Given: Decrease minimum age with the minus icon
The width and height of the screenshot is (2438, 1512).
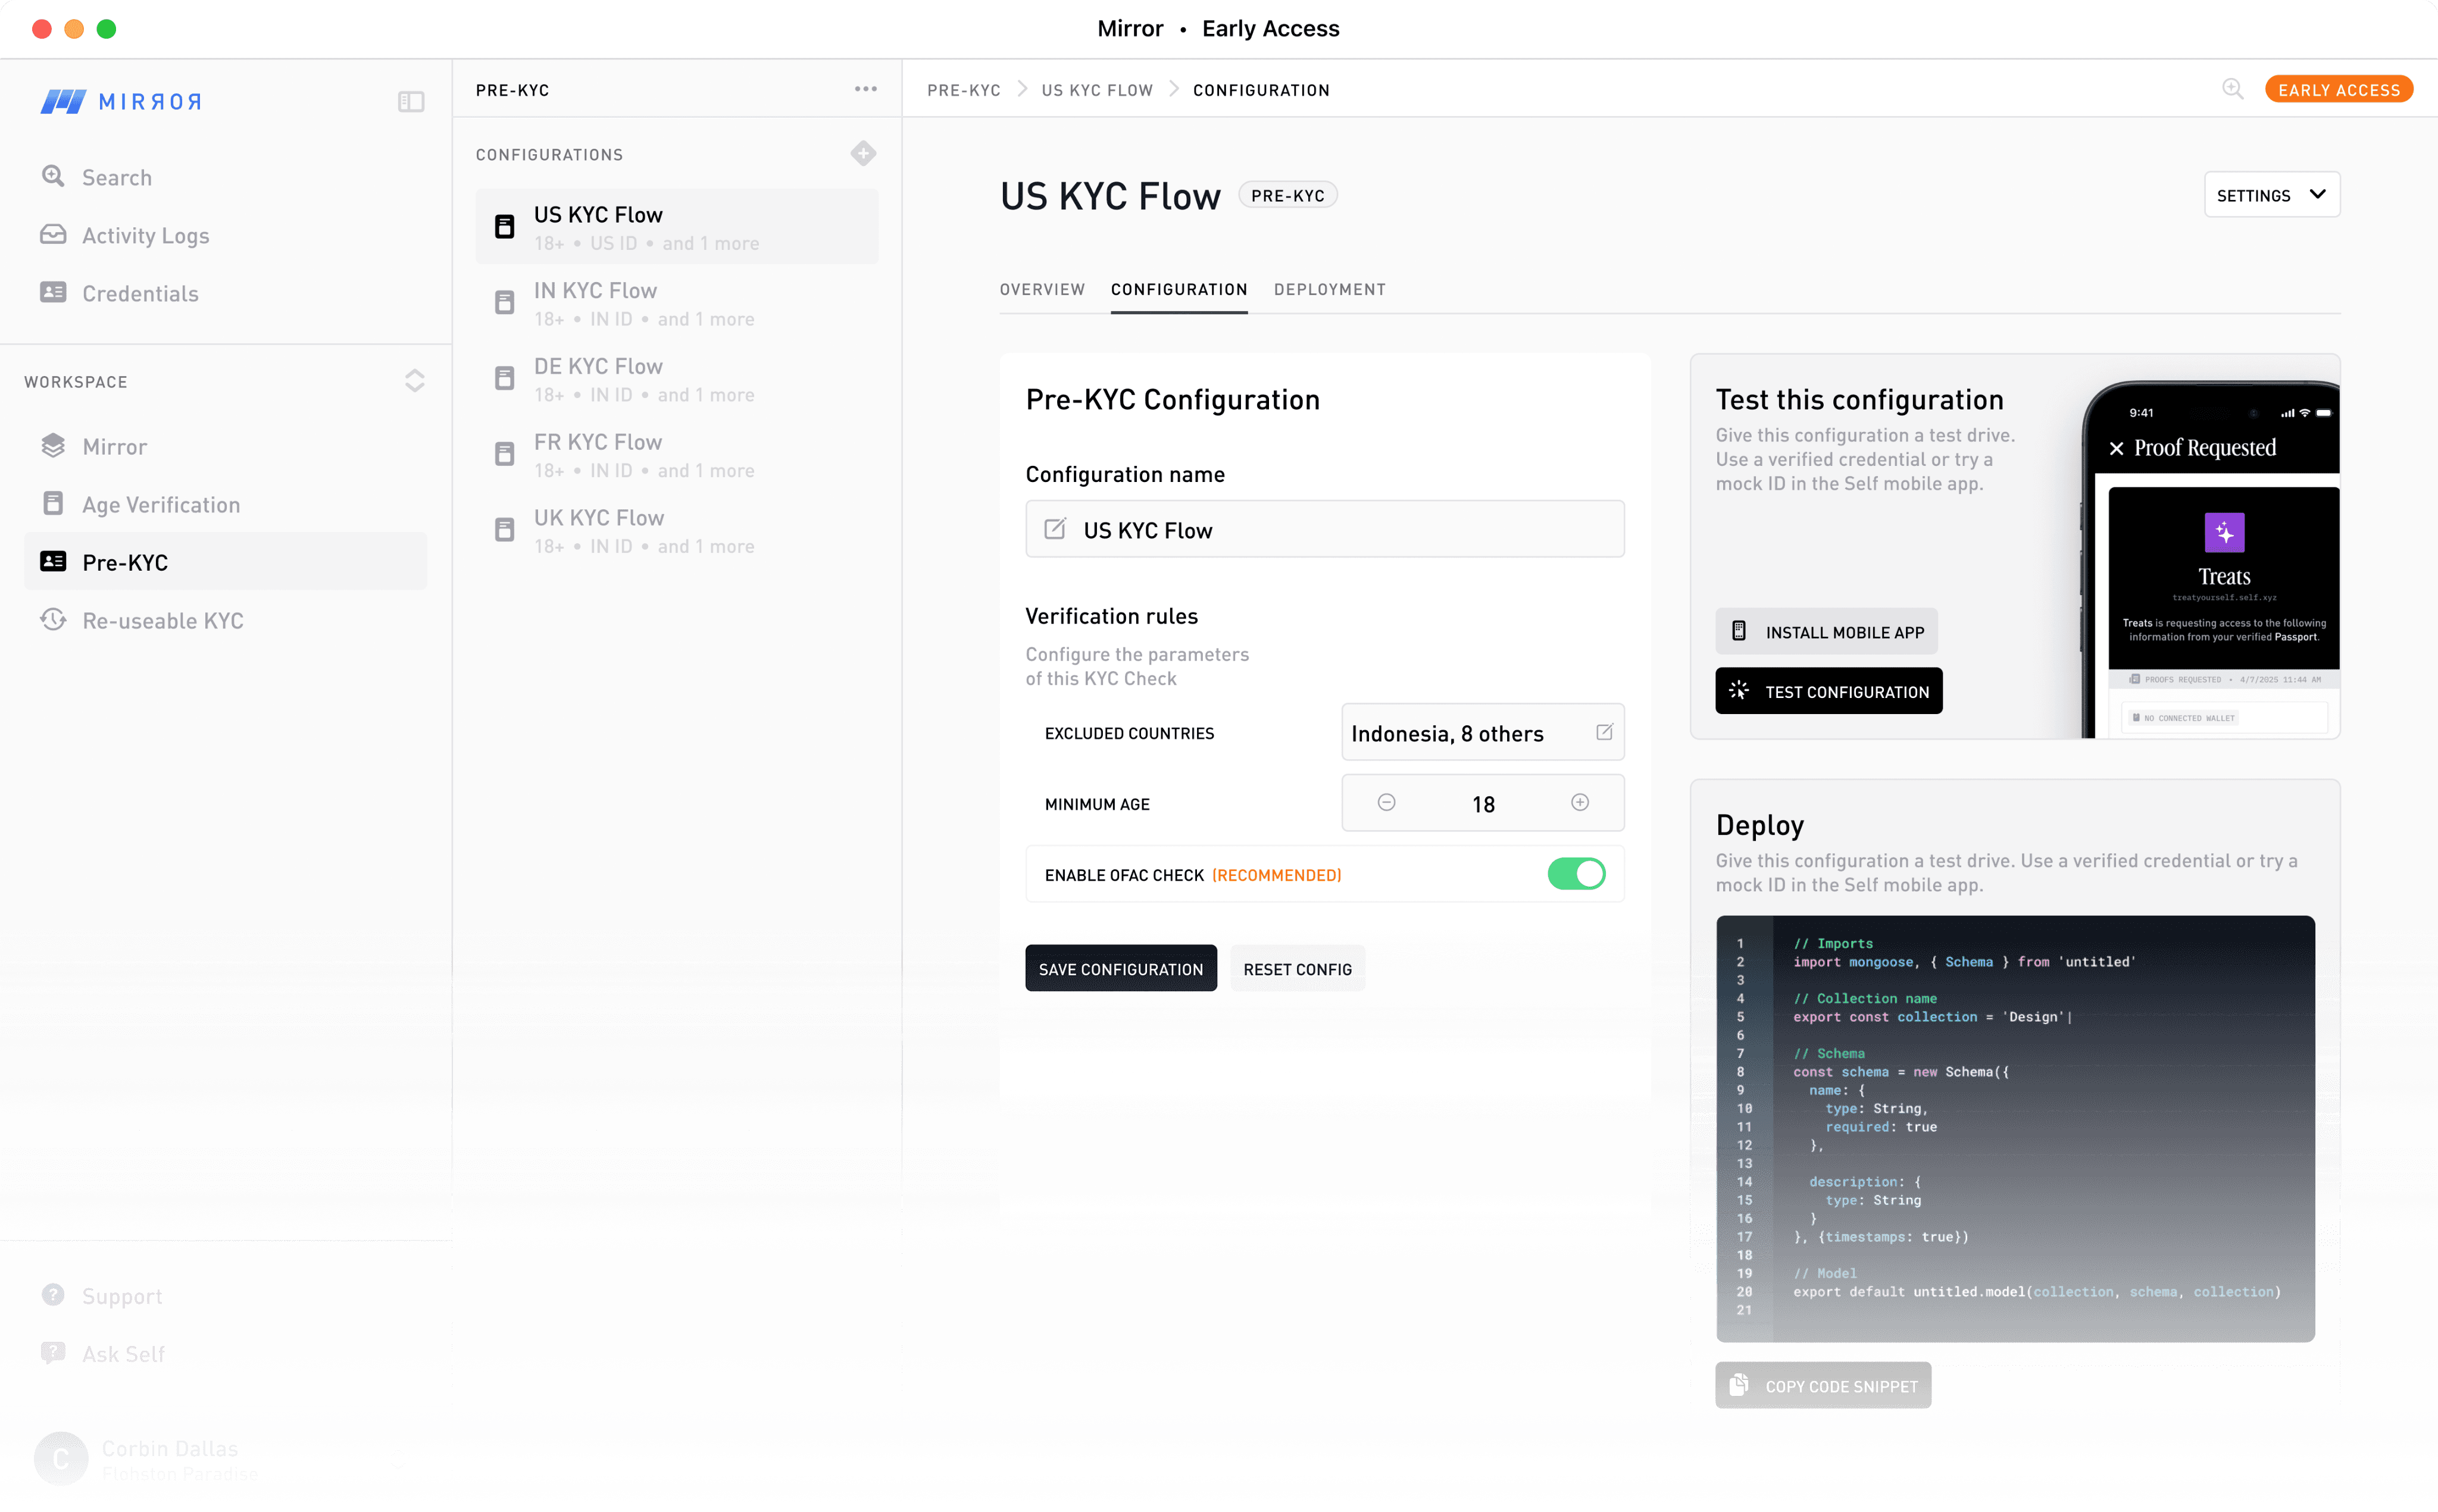Looking at the screenshot, I should (1386, 802).
